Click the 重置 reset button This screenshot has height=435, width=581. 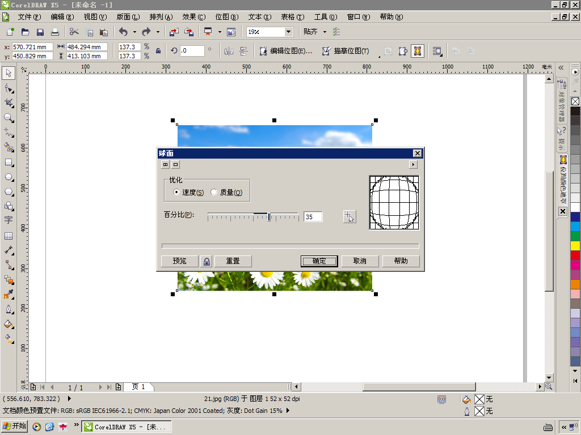pyautogui.click(x=233, y=261)
